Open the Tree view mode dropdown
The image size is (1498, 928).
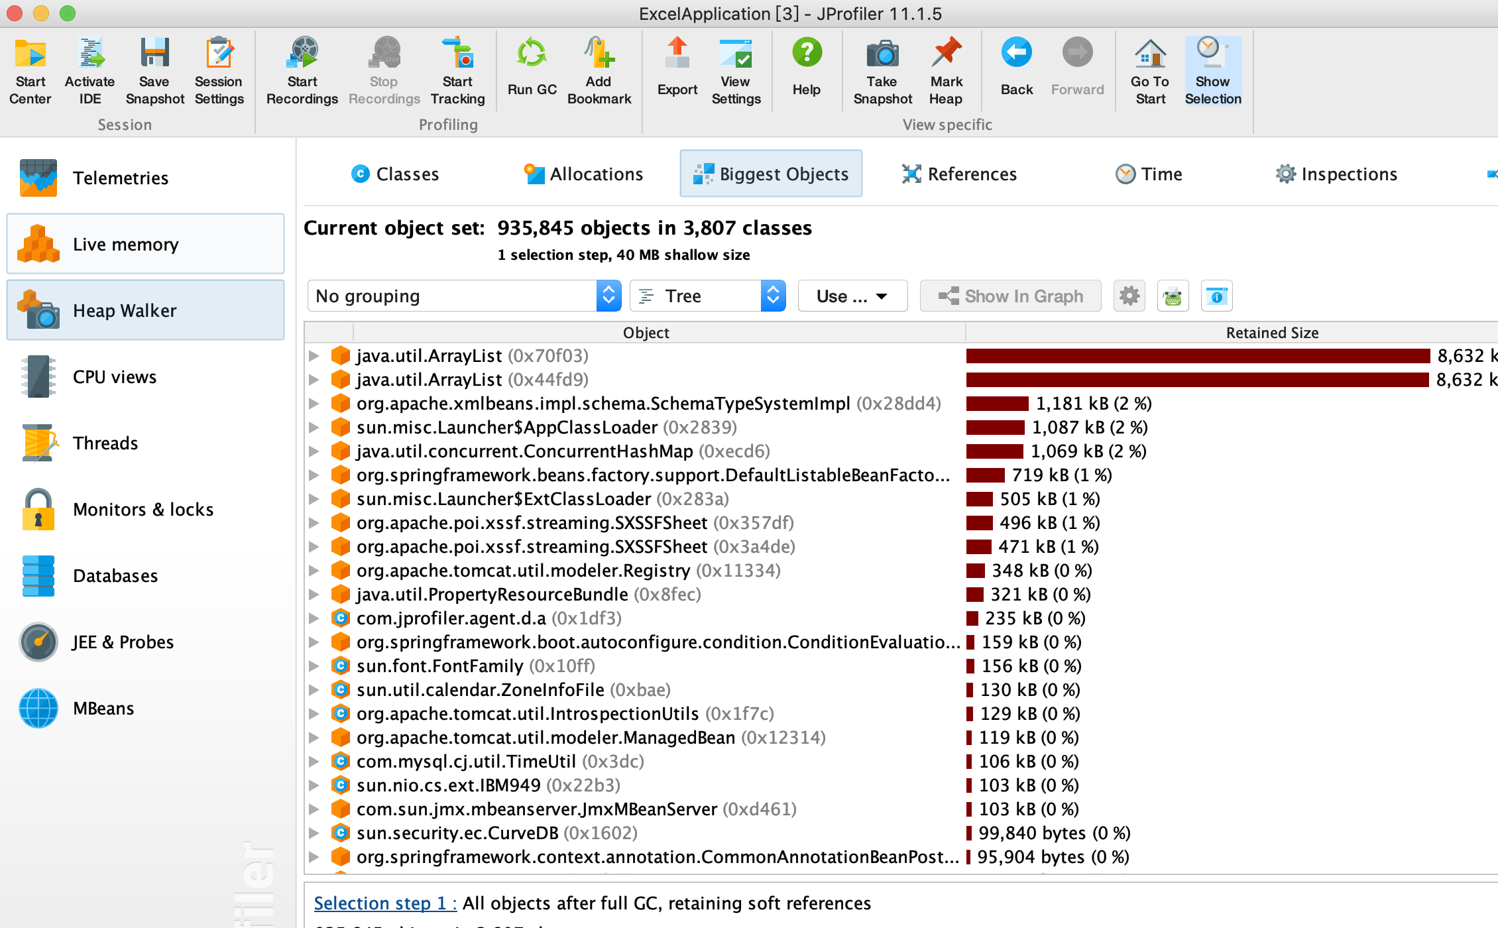click(707, 296)
